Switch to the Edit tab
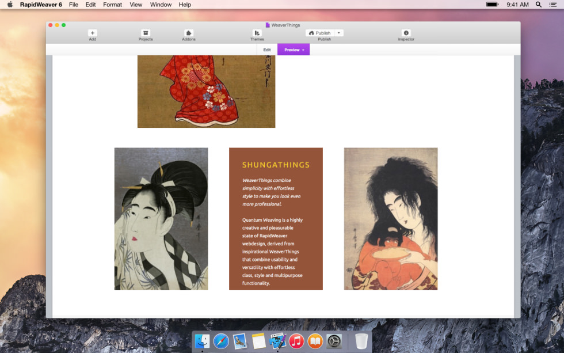Viewport: 564px width, 353px height. [x=267, y=50]
